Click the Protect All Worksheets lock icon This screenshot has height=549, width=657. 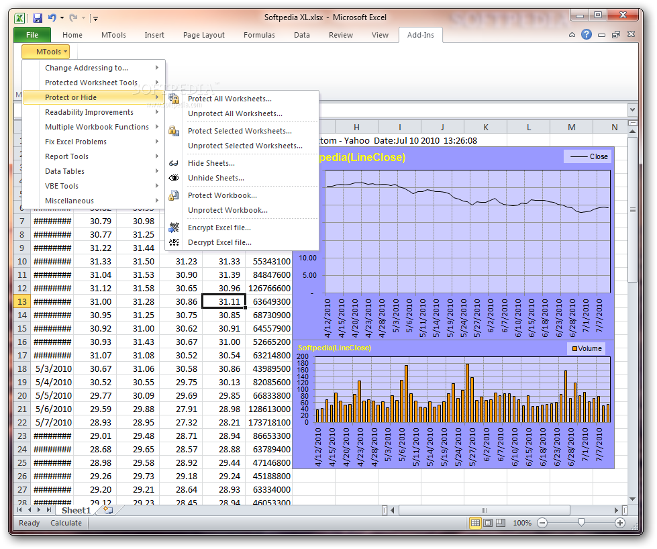[x=174, y=99]
